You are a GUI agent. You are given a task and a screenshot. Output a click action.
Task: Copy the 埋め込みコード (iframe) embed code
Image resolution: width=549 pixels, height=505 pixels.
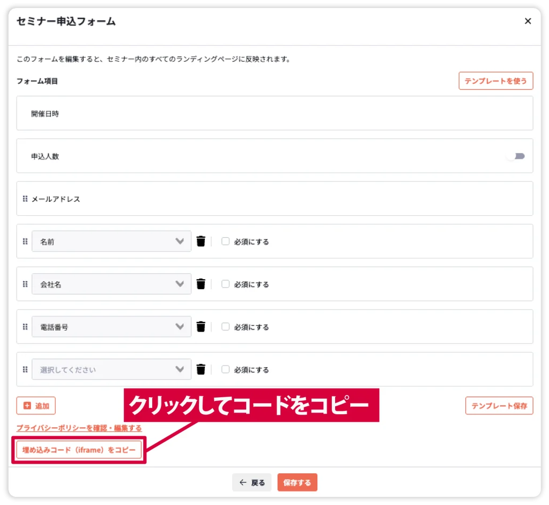(79, 450)
